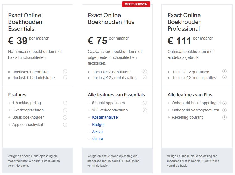The height and width of the screenshot is (175, 235).
Task: Click info icon next to 'Inclusief 1 administratie'
Action: tap(65, 77)
